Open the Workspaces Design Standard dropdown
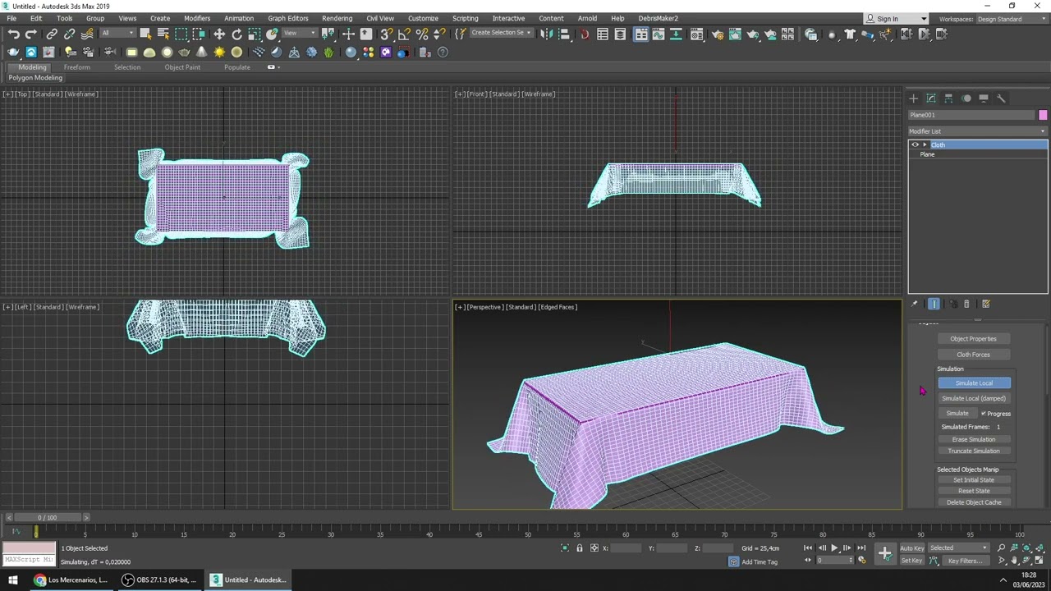The height and width of the screenshot is (591, 1051). coord(1012,19)
